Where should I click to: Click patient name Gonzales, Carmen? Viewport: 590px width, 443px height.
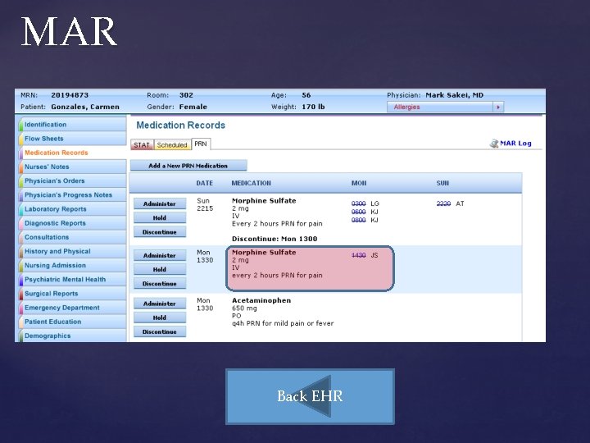85,107
